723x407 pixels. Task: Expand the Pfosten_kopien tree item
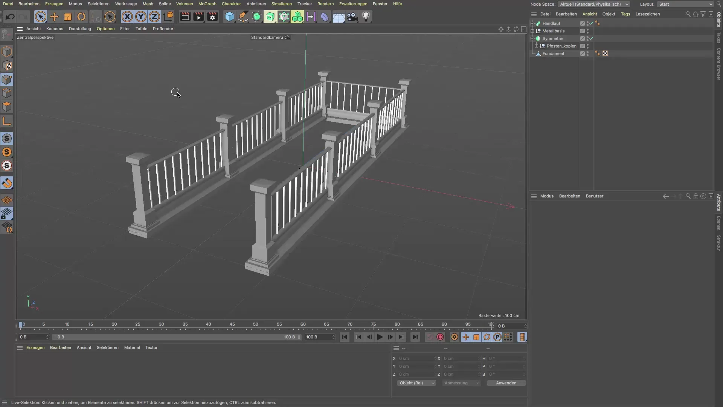tap(537, 46)
